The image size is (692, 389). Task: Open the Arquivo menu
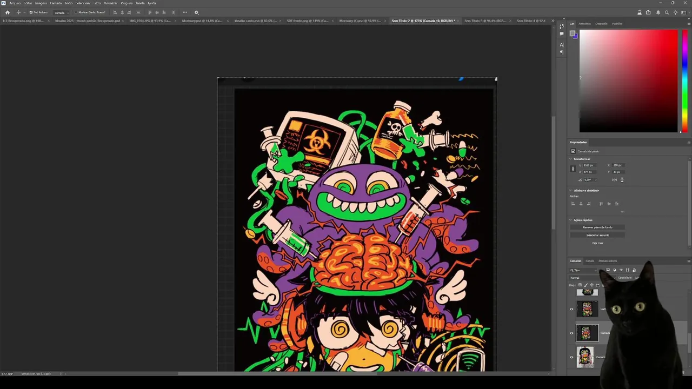tap(15, 3)
